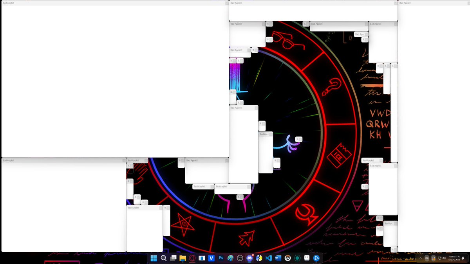
Task: Open the teal circle app icon
Action: click(x=297, y=258)
